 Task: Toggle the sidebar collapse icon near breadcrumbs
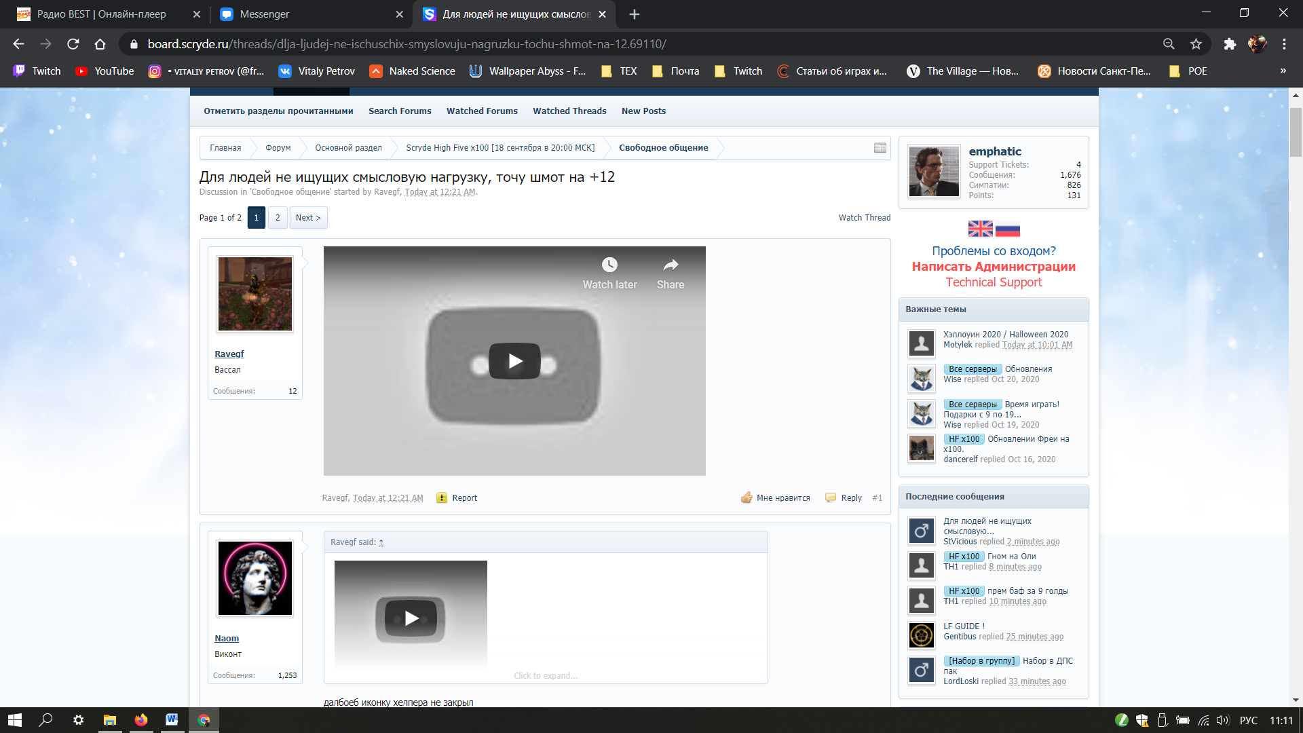880,148
